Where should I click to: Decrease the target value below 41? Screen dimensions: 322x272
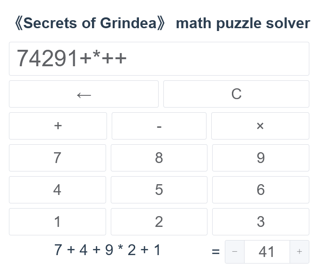point(235,252)
